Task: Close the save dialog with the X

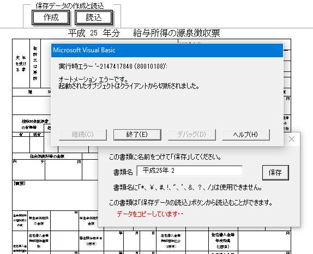Action: click(x=292, y=139)
